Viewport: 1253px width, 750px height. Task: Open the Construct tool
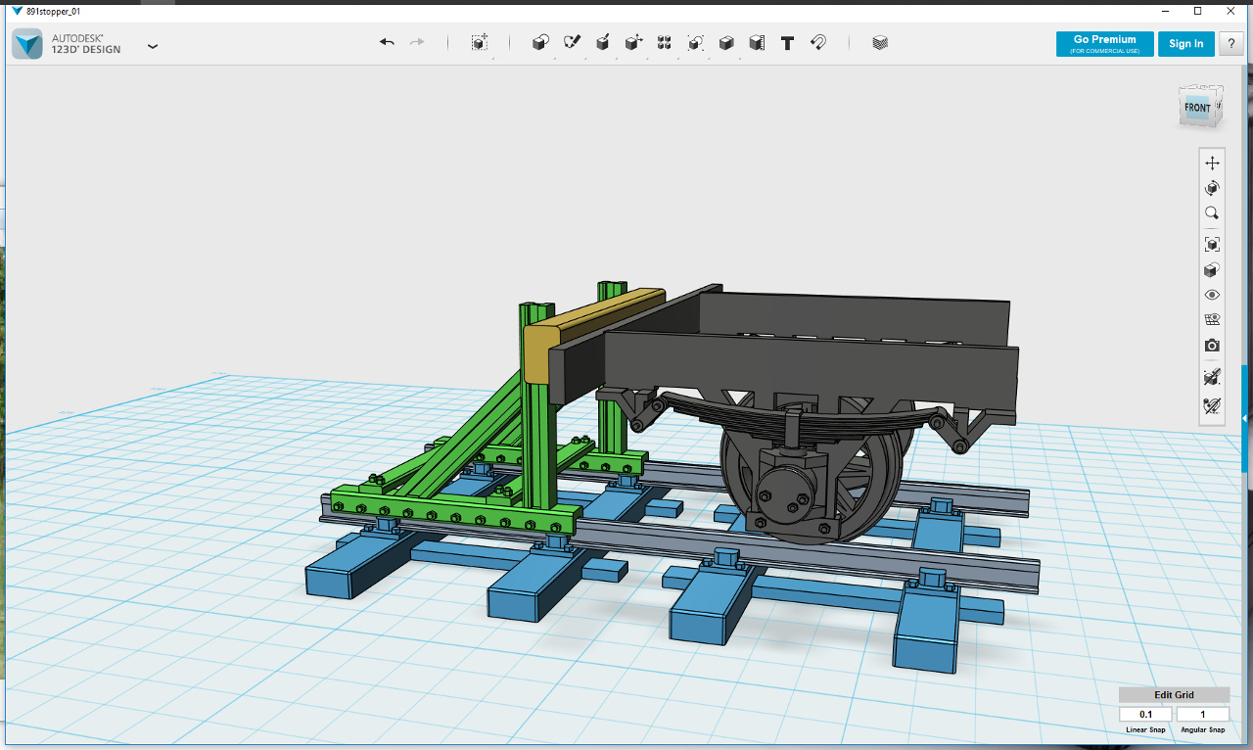pyautogui.click(x=603, y=43)
